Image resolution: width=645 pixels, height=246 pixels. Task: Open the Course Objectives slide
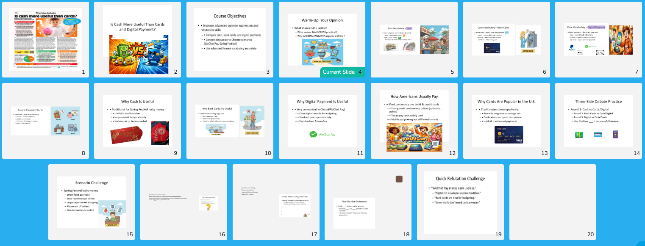point(230,39)
